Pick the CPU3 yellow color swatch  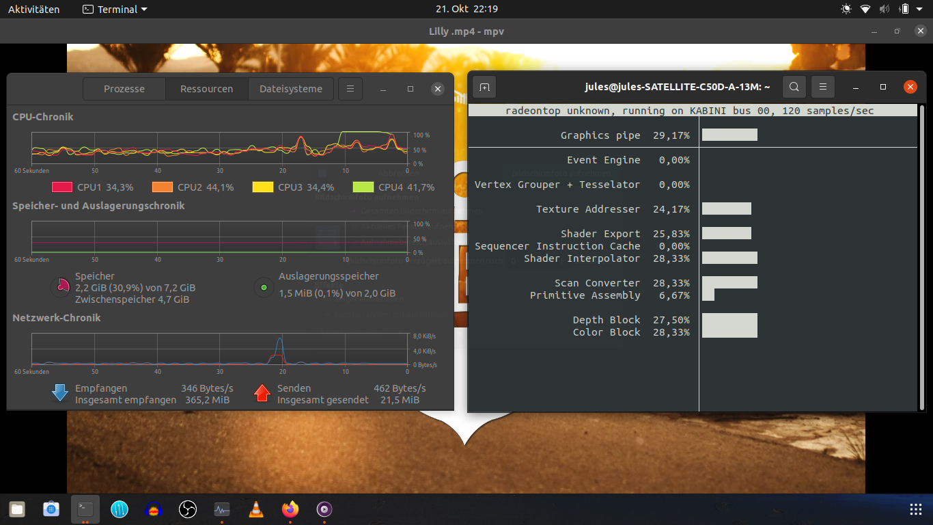(263, 187)
